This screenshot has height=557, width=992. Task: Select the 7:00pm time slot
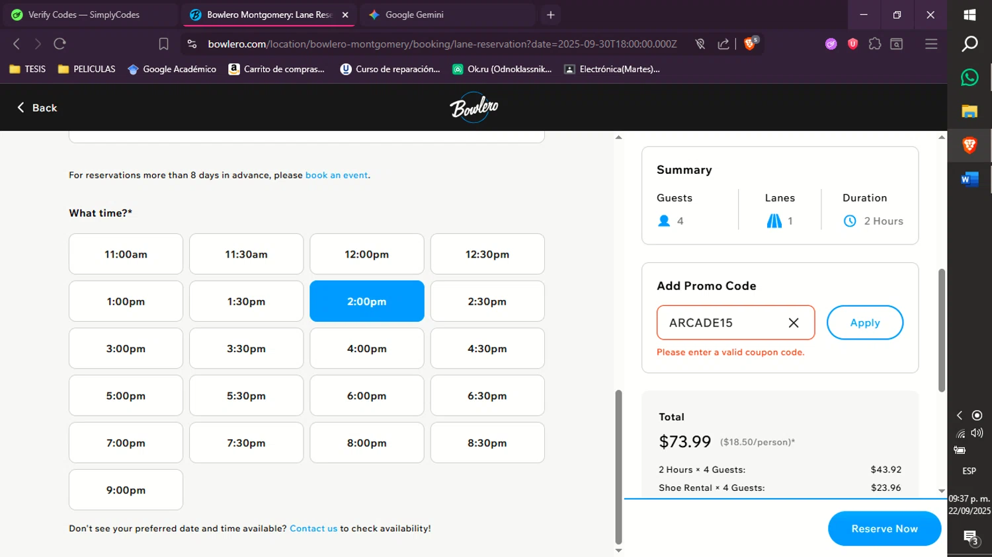coord(126,443)
